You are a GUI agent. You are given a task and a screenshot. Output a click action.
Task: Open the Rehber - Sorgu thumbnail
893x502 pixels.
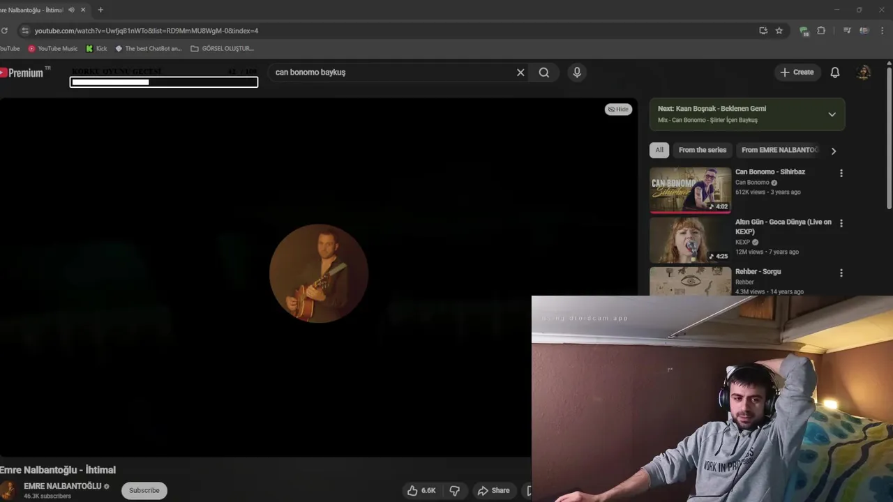coord(691,282)
